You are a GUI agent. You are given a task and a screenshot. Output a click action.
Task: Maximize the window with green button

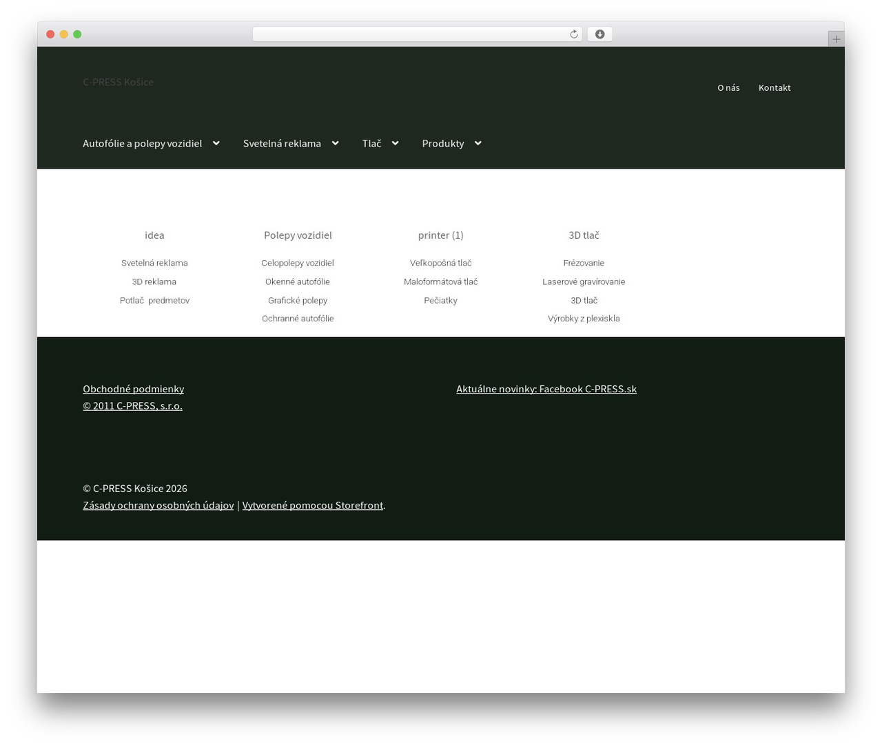[77, 34]
